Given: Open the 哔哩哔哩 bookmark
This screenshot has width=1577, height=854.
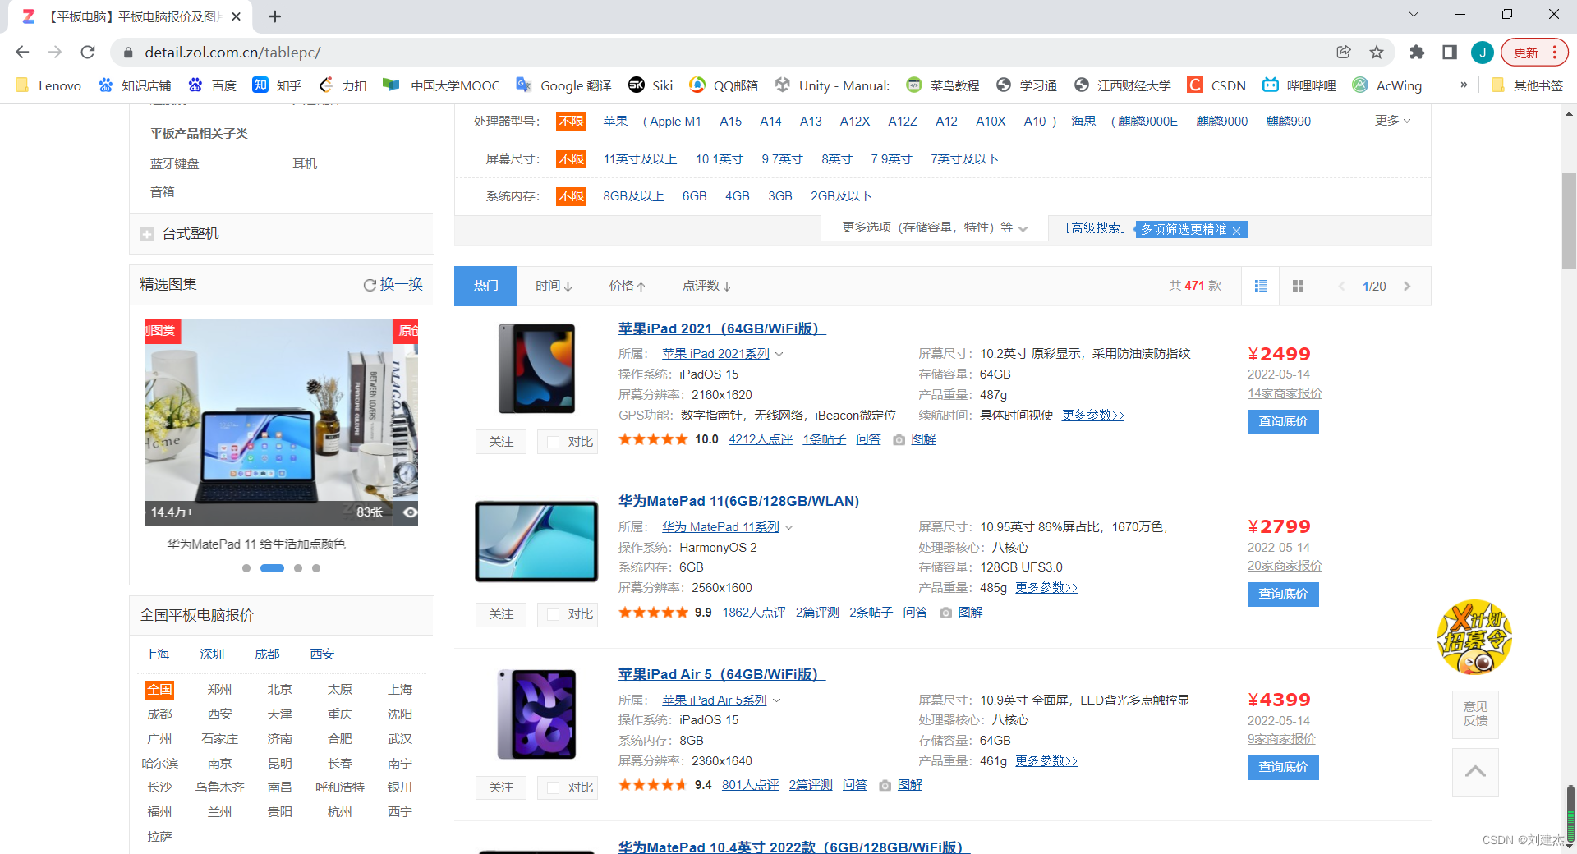Looking at the screenshot, I should tap(1299, 85).
